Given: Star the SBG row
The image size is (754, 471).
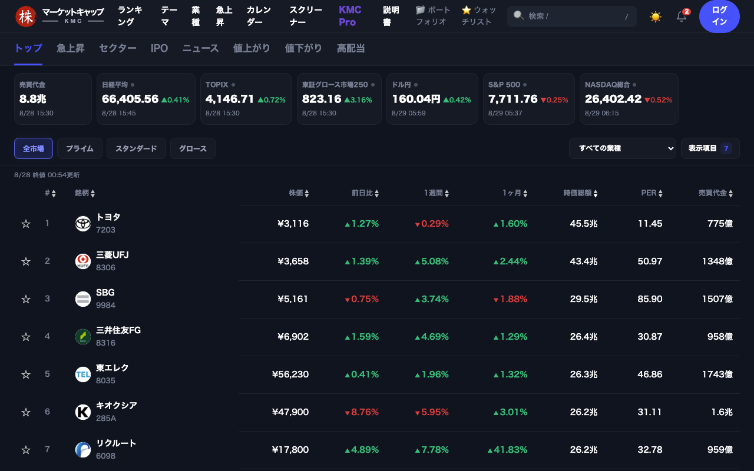Looking at the screenshot, I should (26, 299).
